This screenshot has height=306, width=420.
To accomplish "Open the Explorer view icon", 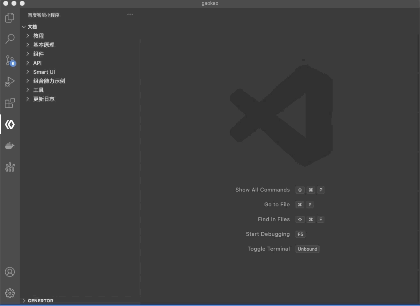I will pyautogui.click(x=10, y=18).
